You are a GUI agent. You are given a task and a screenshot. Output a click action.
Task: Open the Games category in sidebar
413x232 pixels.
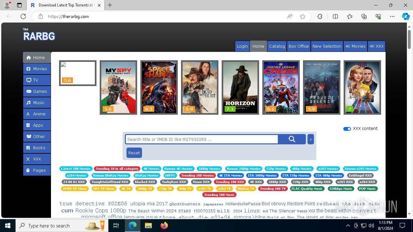click(37, 91)
